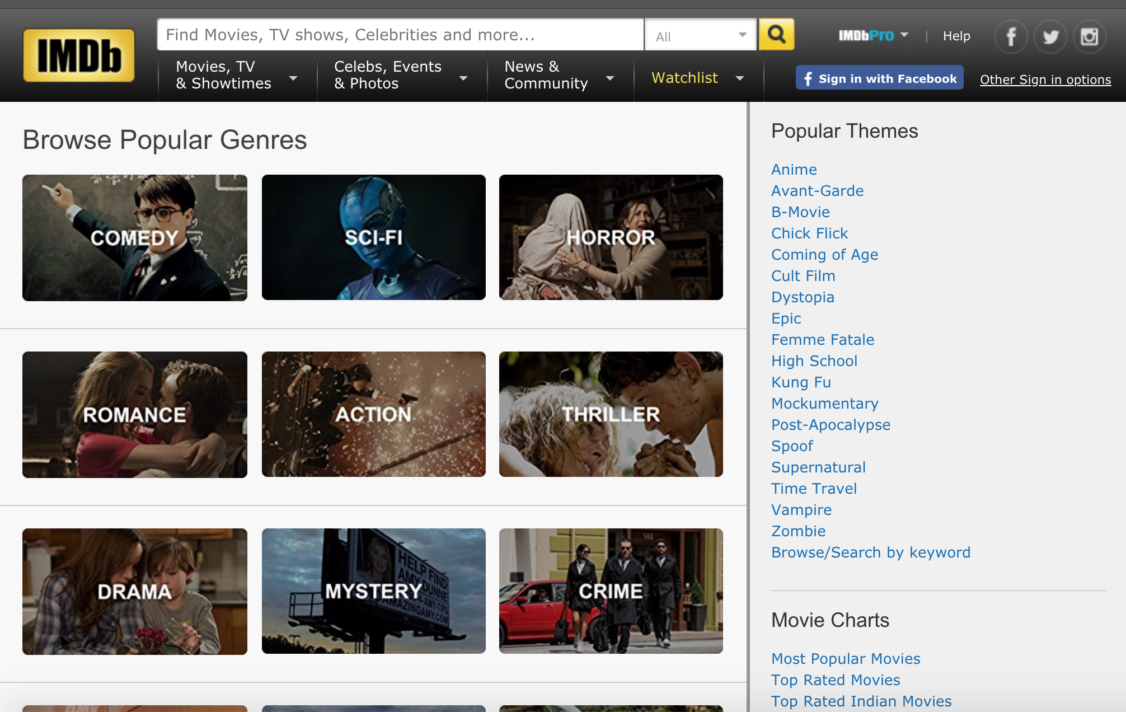Open Other Sign in options
The height and width of the screenshot is (712, 1126).
pyautogui.click(x=1045, y=79)
